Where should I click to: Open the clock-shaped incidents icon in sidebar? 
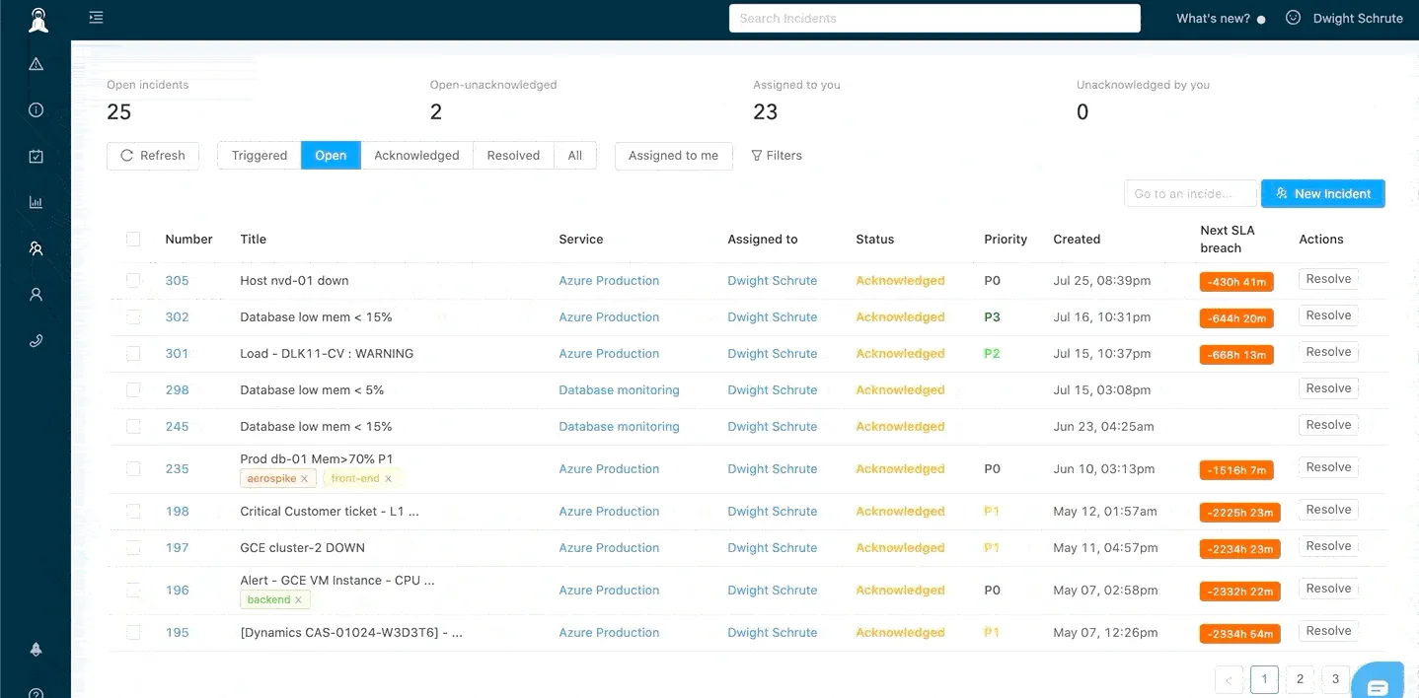(x=37, y=110)
